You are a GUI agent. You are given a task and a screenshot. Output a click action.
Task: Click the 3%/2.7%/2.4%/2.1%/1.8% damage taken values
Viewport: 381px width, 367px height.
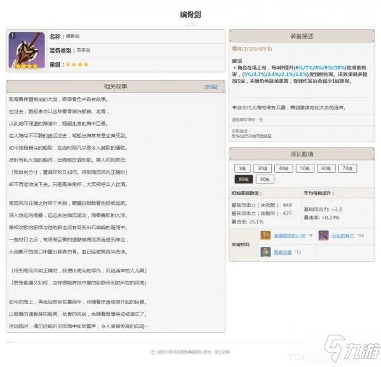coord(276,74)
